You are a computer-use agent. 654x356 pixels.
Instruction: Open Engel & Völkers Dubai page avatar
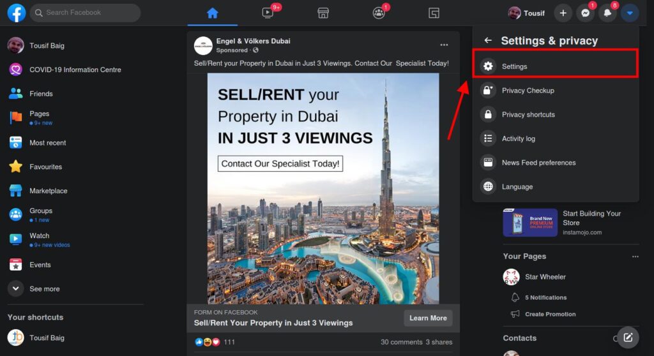pos(203,45)
